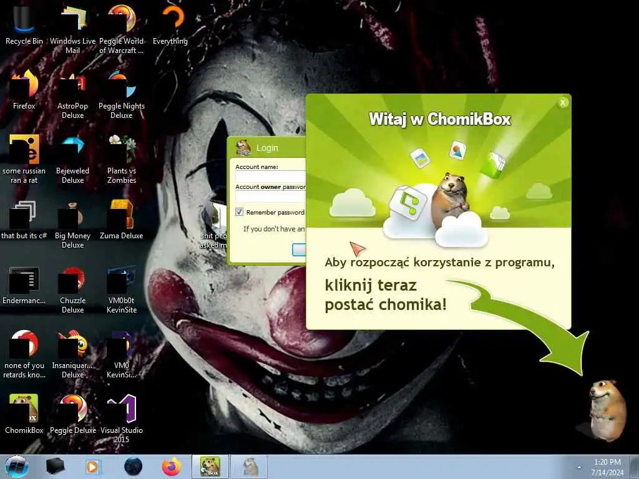Image resolution: width=639 pixels, height=479 pixels.
Task: Switch to the hamster taskbar window button
Action: tap(250, 467)
